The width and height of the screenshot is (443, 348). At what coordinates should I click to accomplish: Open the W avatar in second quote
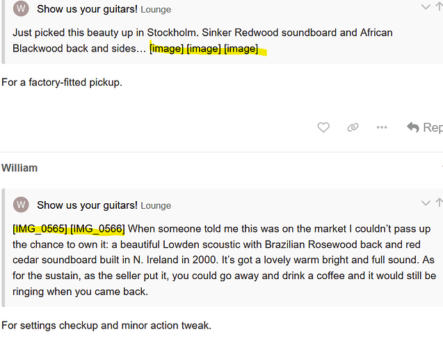tap(21, 205)
